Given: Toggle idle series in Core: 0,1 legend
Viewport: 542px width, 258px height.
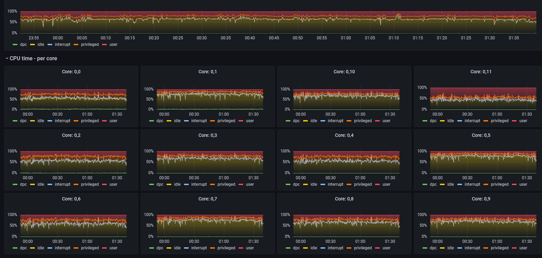Looking at the screenshot, I should tap(177, 121).
